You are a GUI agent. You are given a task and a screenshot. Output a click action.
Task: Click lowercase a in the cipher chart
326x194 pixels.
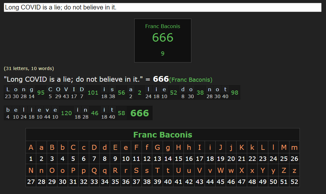(x=41, y=147)
